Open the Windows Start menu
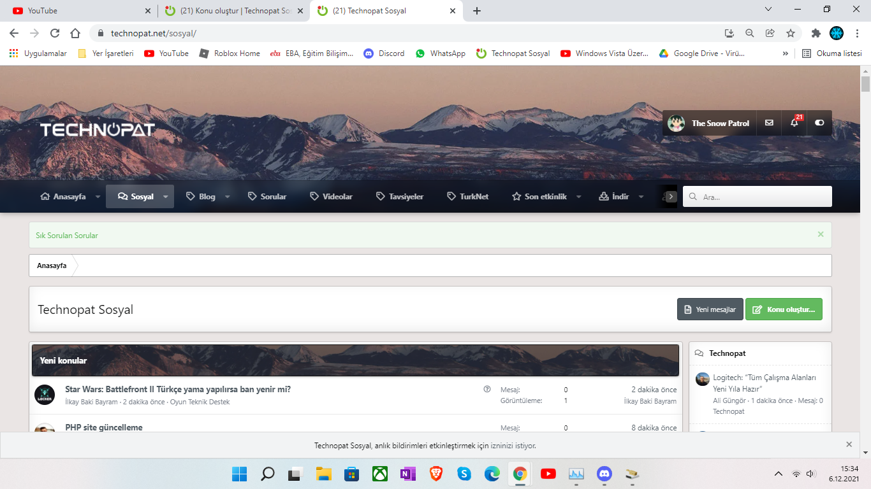The image size is (871, 489). click(x=240, y=474)
